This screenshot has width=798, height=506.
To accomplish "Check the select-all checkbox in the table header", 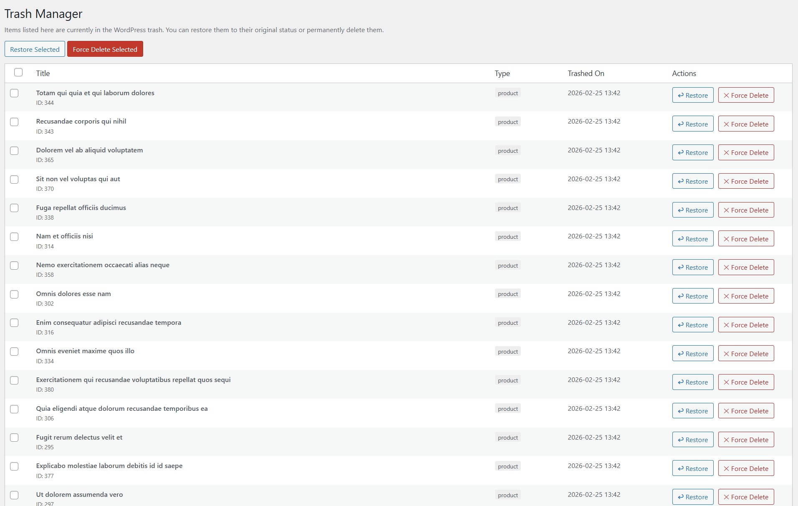I will pyautogui.click(x=18, y=72).
